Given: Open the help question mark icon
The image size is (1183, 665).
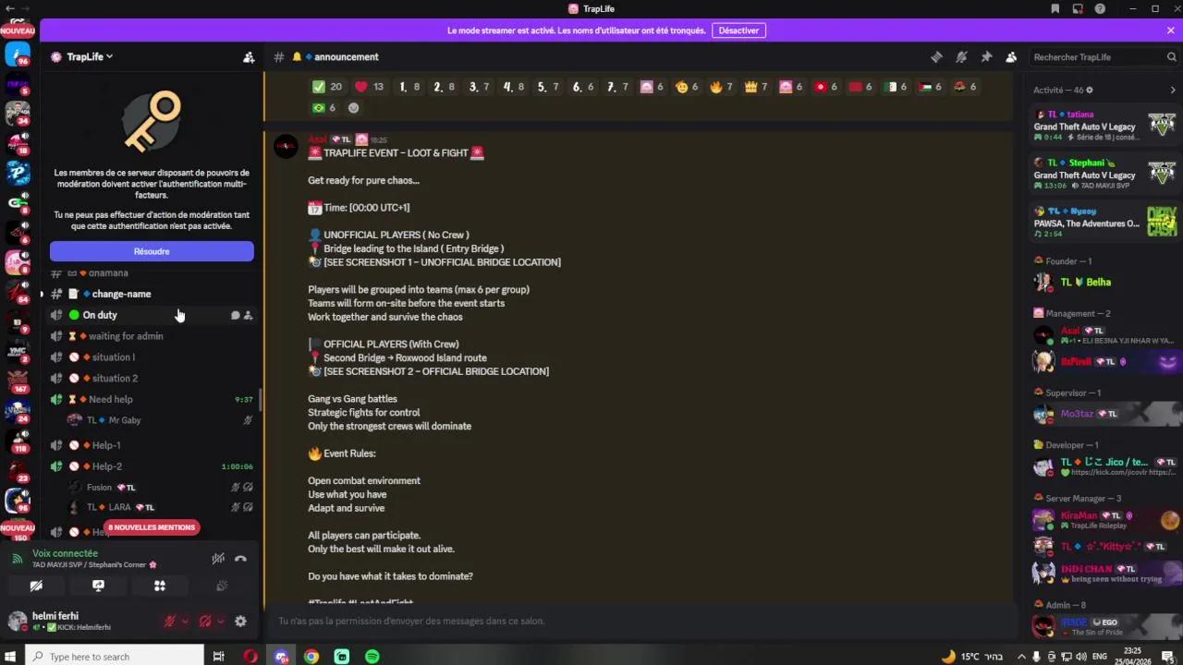Looking at the screenshot, I should pos(1100,9).
